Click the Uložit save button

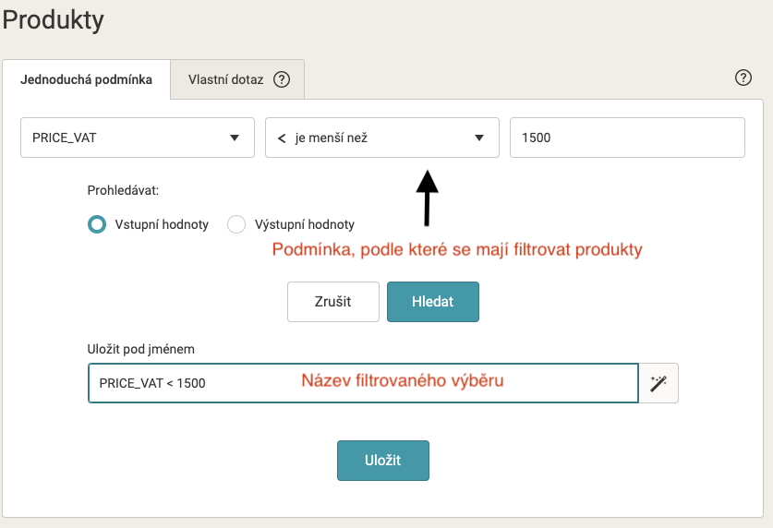click(x=383, y=461)
